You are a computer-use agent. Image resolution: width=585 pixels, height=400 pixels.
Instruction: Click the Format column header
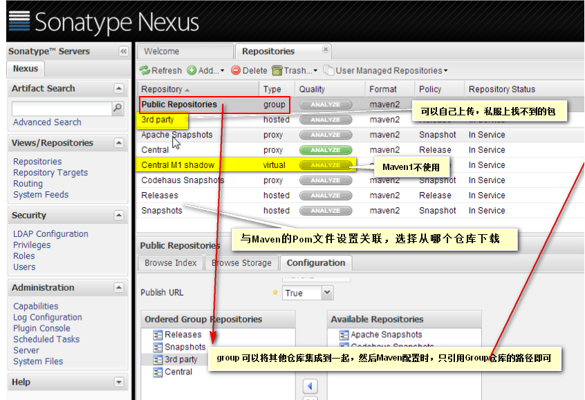(389, 89)
